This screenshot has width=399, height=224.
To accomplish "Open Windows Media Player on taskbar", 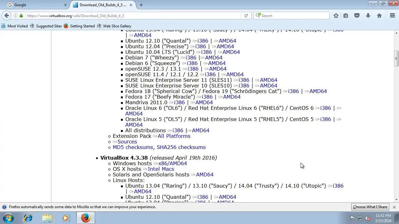I will 66,218.
